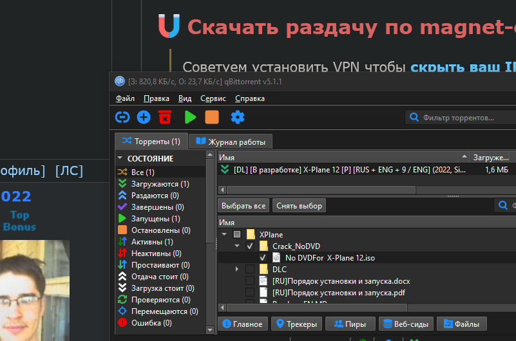Select the Раздаются (0) filter
The width and height of the screenshot is (516, 341).
pos(160,196)
